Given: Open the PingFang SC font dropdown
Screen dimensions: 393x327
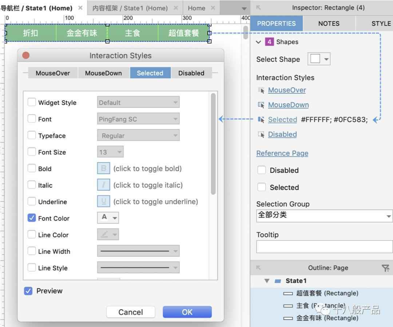Looking at the screenshot, I should 138,119.
